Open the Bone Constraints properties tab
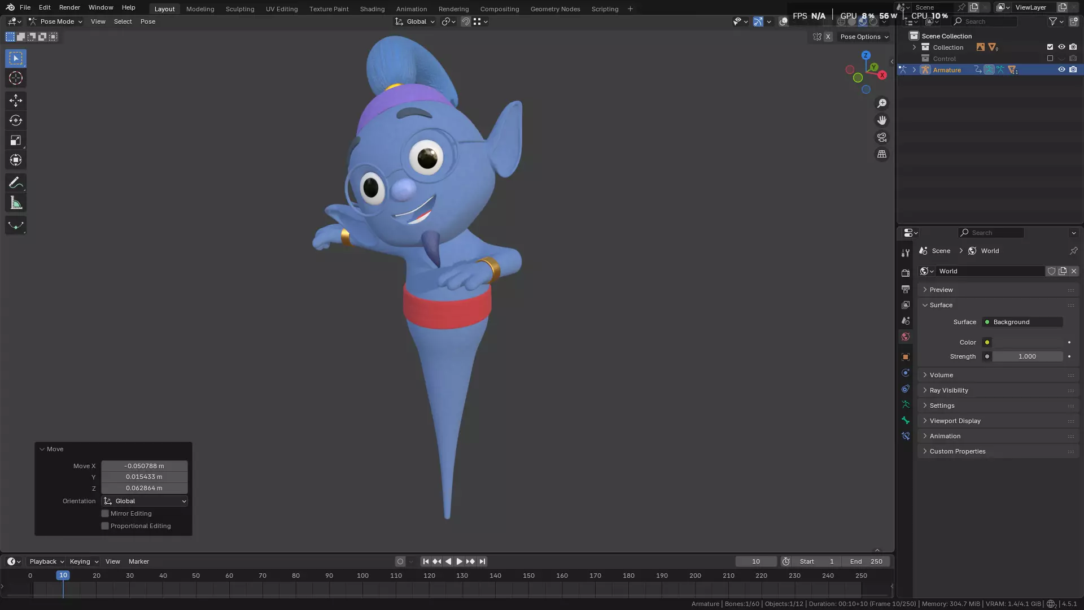The width and height of the screenshot is (1084, 610). tap(906, 436)
